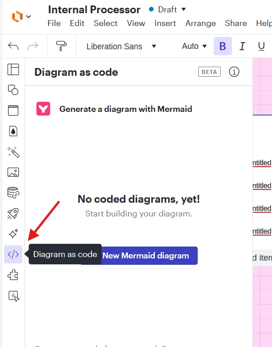Open the Insert menu

click(x=165, y=23)
